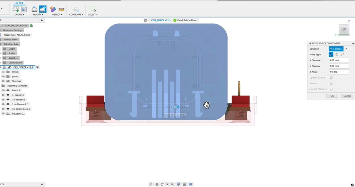
Task: Open the SELECT dropdown menu
Action: [93, 15]
